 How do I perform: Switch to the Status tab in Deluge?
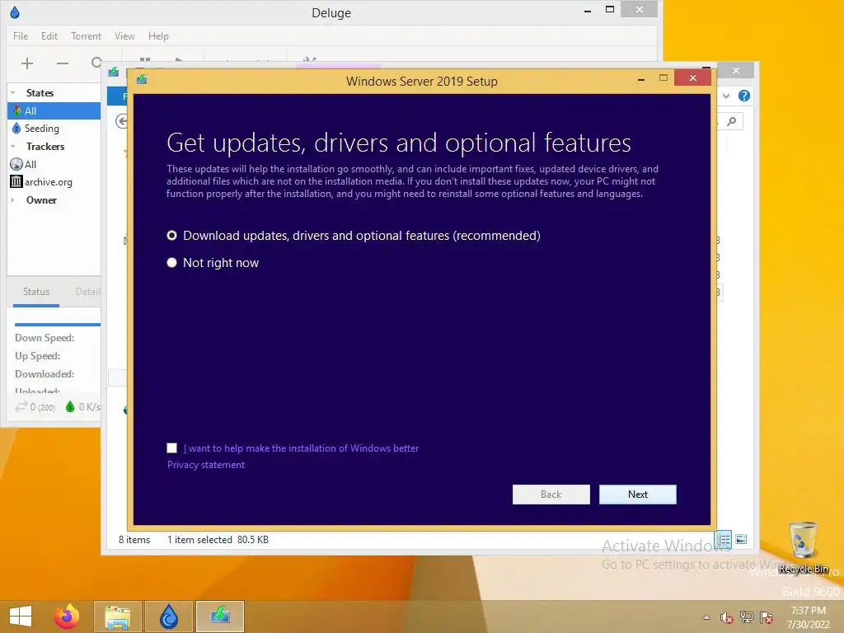tap(36, 292)
